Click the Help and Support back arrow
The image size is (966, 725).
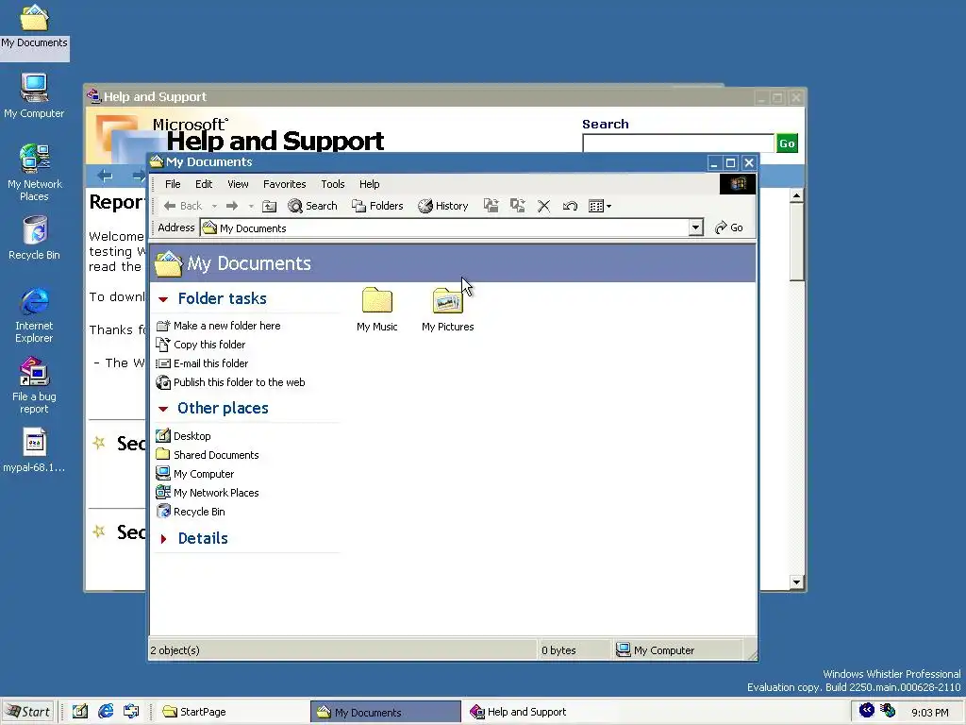click(x=106, y=177)
